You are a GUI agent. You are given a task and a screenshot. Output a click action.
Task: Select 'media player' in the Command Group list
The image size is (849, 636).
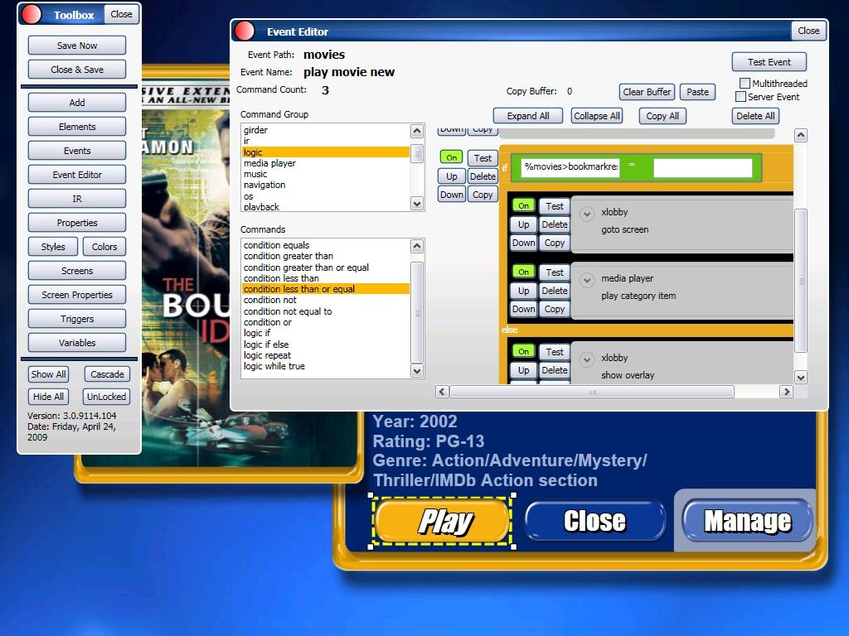click(x=325, y=163)
